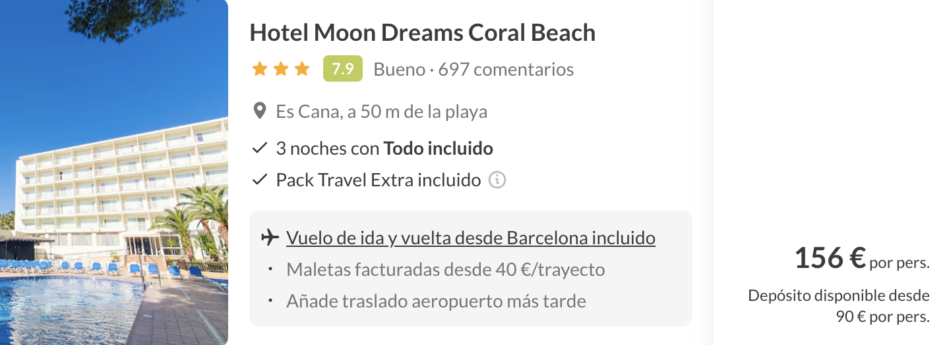Click the checkmark next to Pack Travel Extra

click(x=259, y=180)
